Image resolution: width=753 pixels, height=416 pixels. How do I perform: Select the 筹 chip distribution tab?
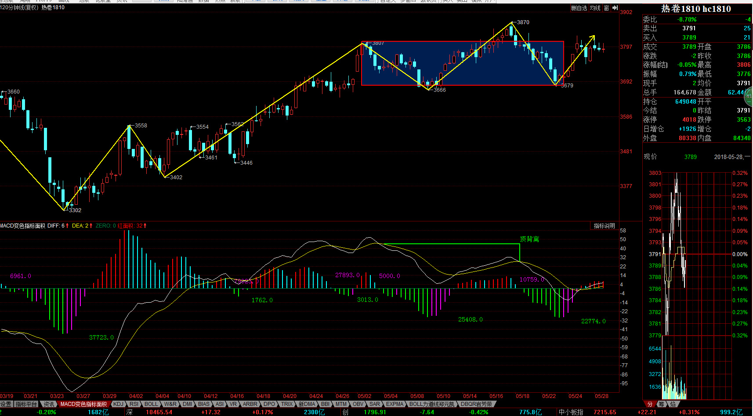click(x=662, y=404)
